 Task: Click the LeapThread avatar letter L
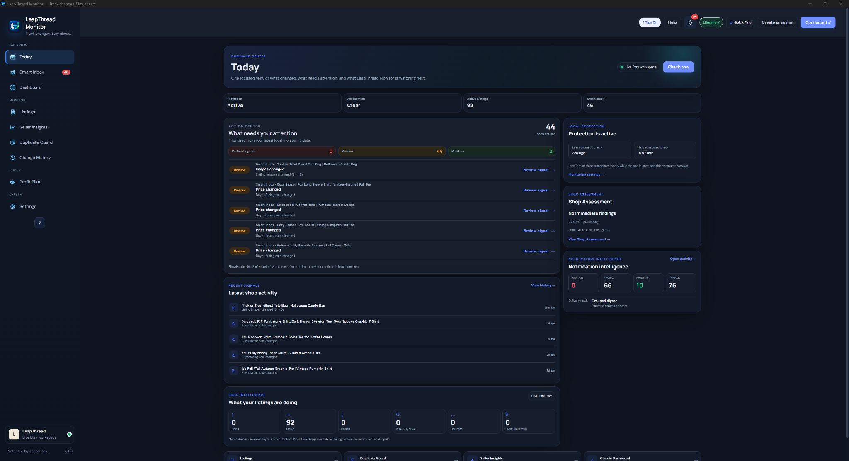(14, 434)
